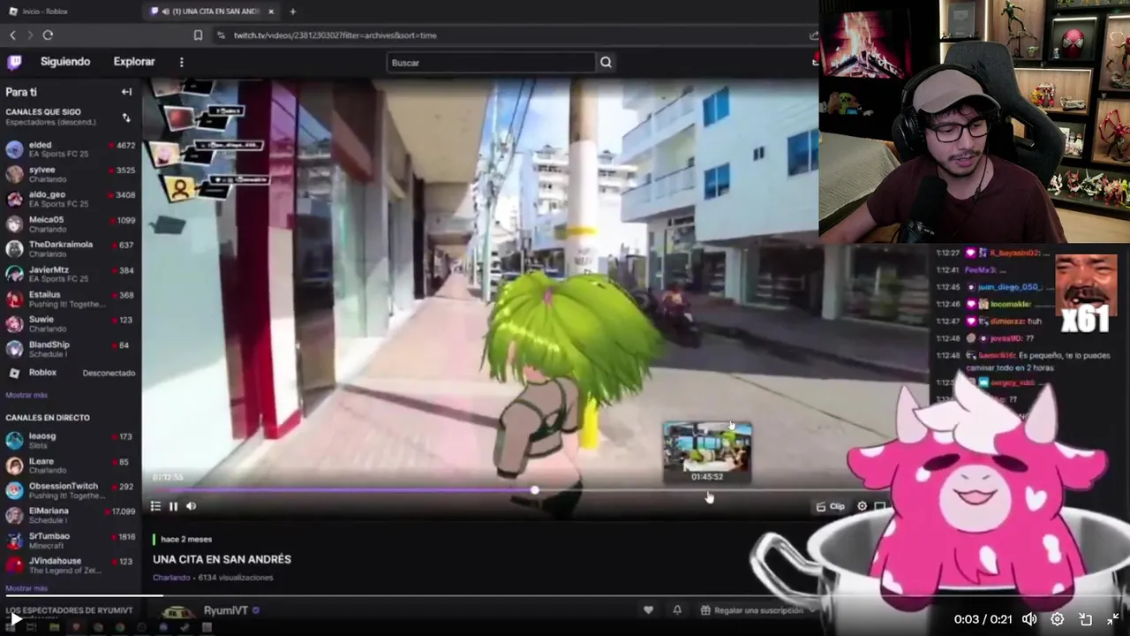Mute the outer video player sound
Viewport: 1130px width, 636px height.
[x=1029, y=619]
